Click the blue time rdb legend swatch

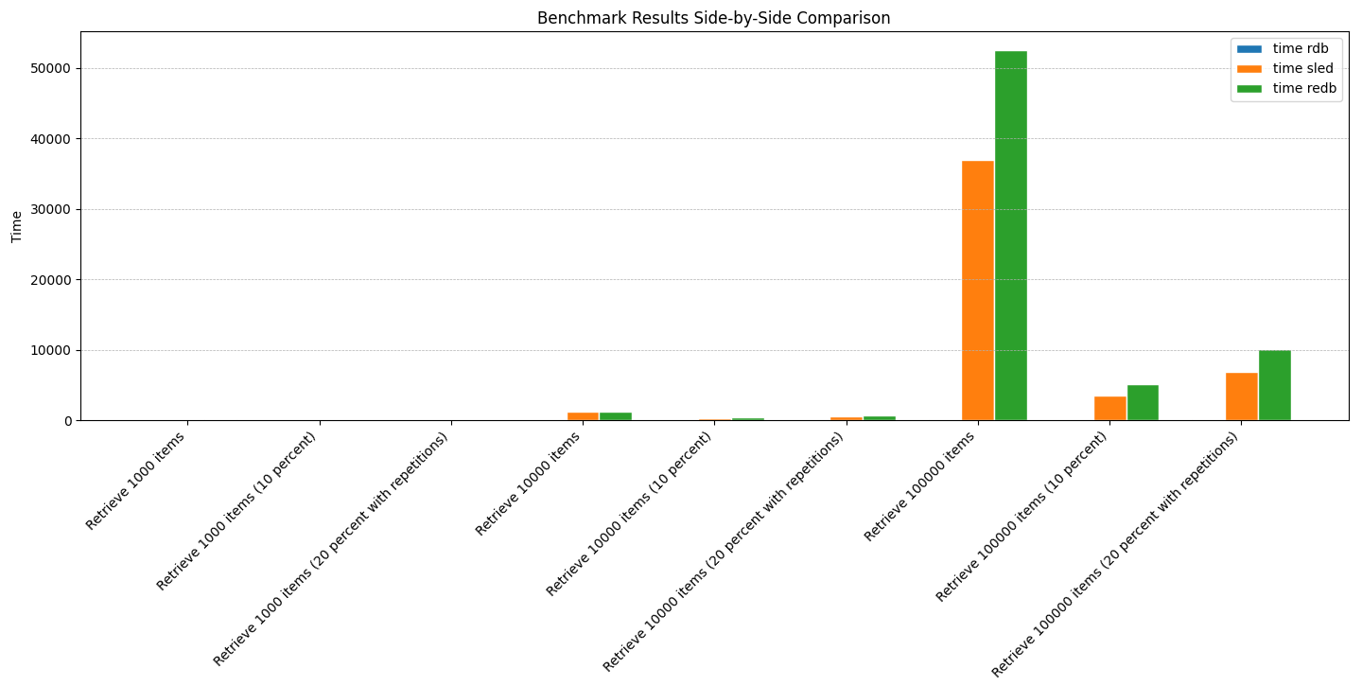[1249, 48]
